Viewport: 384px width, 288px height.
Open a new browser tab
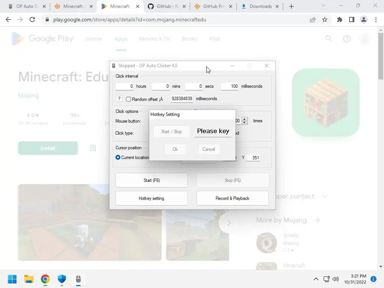tap(291, 6)
